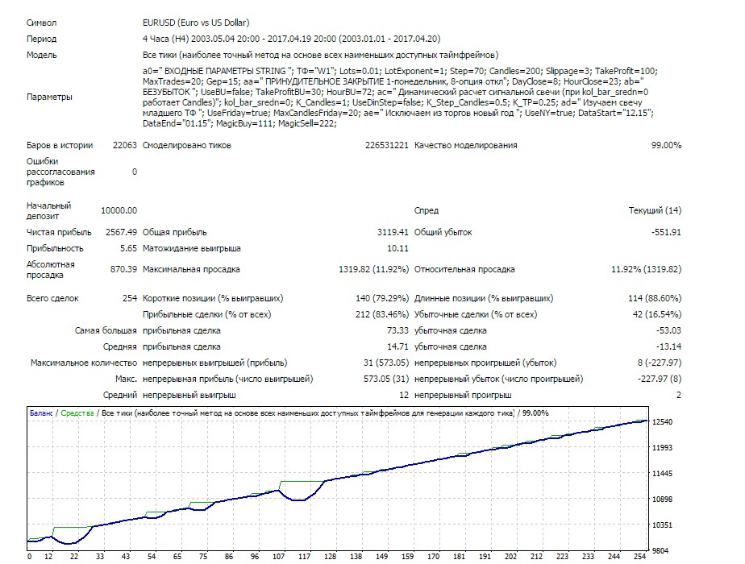Click the short positions value '140 (79.29%)'
The image size is (745, 564).
382,298
